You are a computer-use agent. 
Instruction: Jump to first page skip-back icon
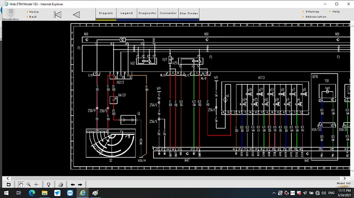(x=58, y=14)
